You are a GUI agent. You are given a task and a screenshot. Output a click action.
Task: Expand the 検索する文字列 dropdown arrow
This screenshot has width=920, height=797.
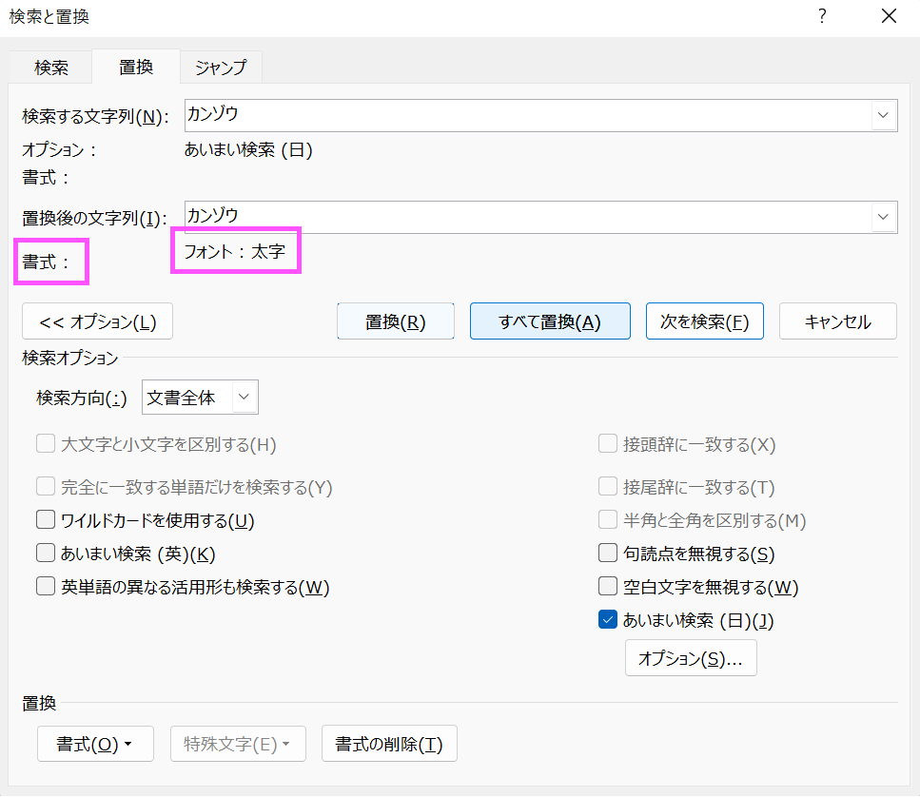pyautogui.click(x=883, y=115)
